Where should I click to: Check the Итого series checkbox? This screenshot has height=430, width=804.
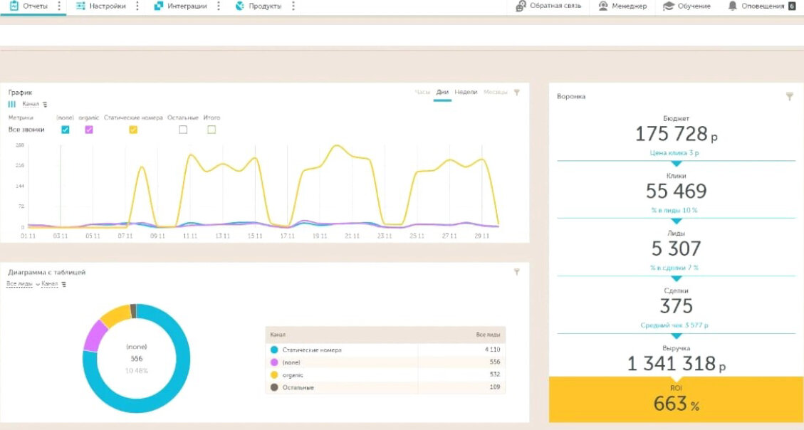(x=212, y=130)
